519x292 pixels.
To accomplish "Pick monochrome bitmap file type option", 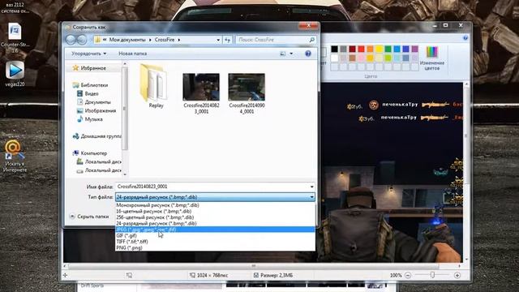I will click(215, 205).
